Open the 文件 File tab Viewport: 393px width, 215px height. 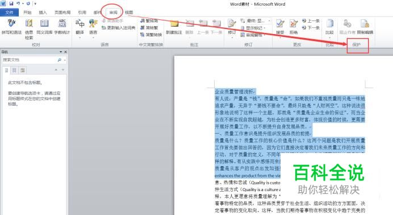9,13
